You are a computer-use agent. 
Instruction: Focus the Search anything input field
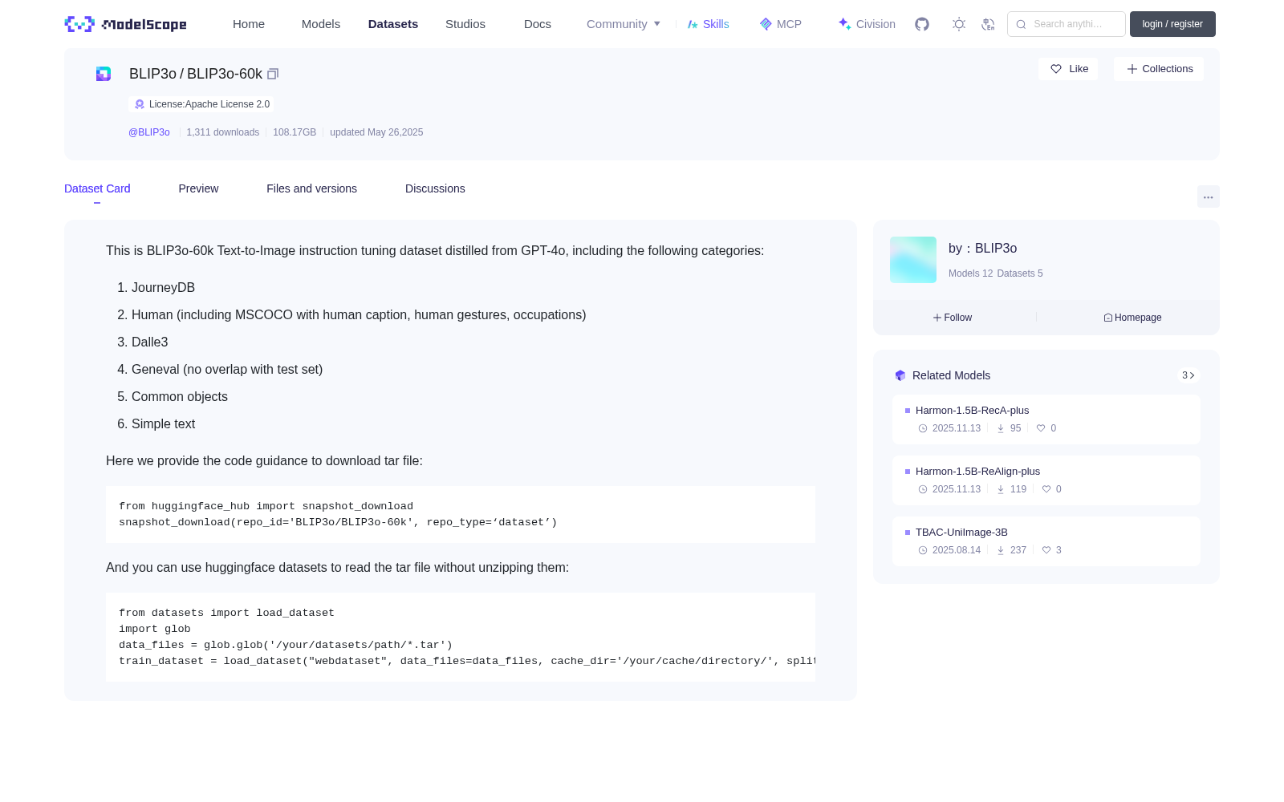tap(1067, 24)
